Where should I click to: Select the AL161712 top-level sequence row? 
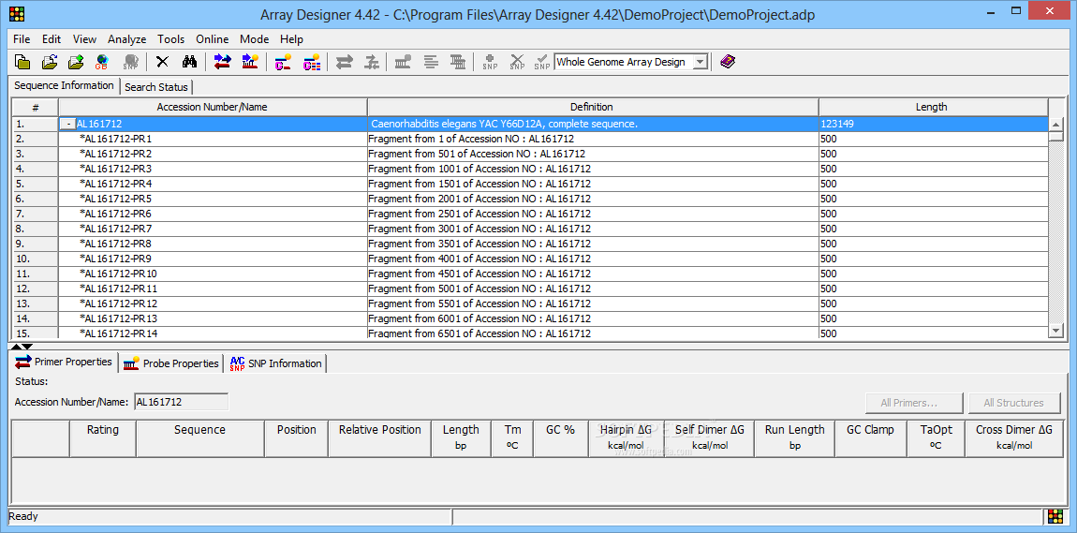tap(530, 125)
